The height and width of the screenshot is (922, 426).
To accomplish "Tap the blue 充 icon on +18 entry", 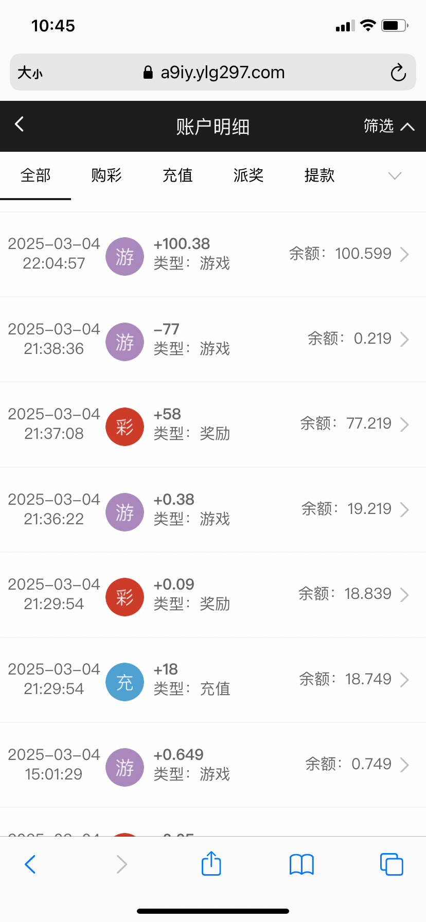I will [125, 682].
